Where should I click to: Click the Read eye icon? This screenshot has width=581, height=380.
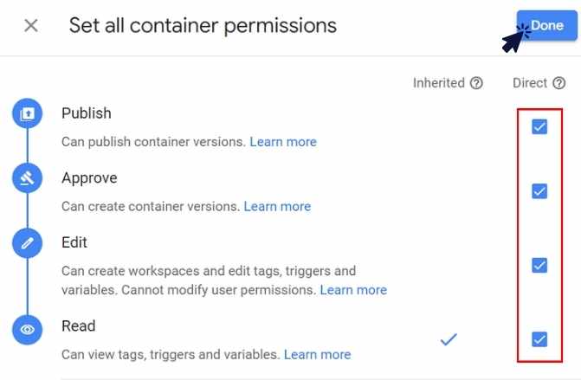28,330
